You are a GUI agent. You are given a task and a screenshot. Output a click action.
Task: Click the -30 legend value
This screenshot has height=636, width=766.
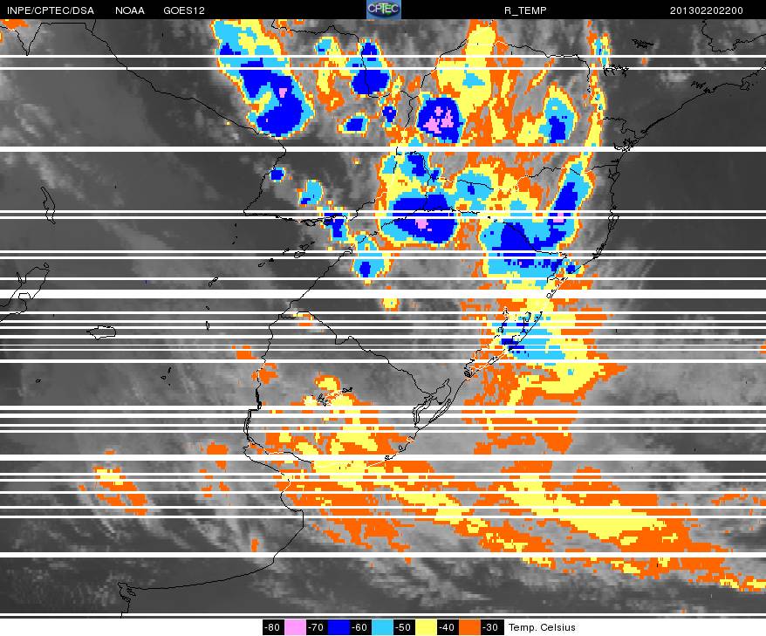click(491, 627)
